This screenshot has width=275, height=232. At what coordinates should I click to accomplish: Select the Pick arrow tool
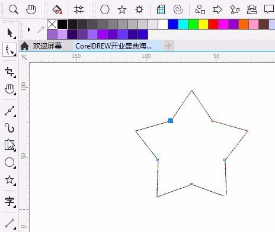point(9,33)
